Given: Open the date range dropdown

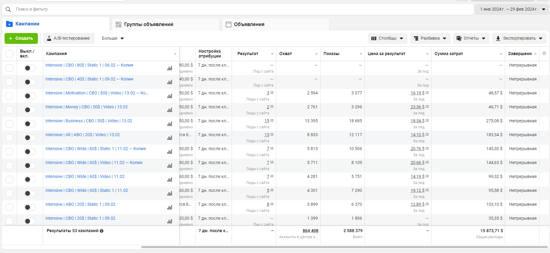Looking at the screenshot, I should (512, 9).
